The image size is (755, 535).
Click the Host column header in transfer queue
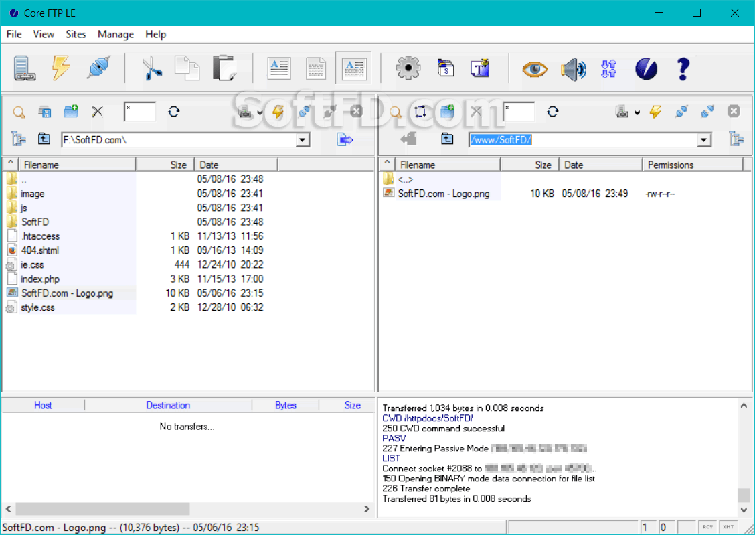[x=43, y=406]
